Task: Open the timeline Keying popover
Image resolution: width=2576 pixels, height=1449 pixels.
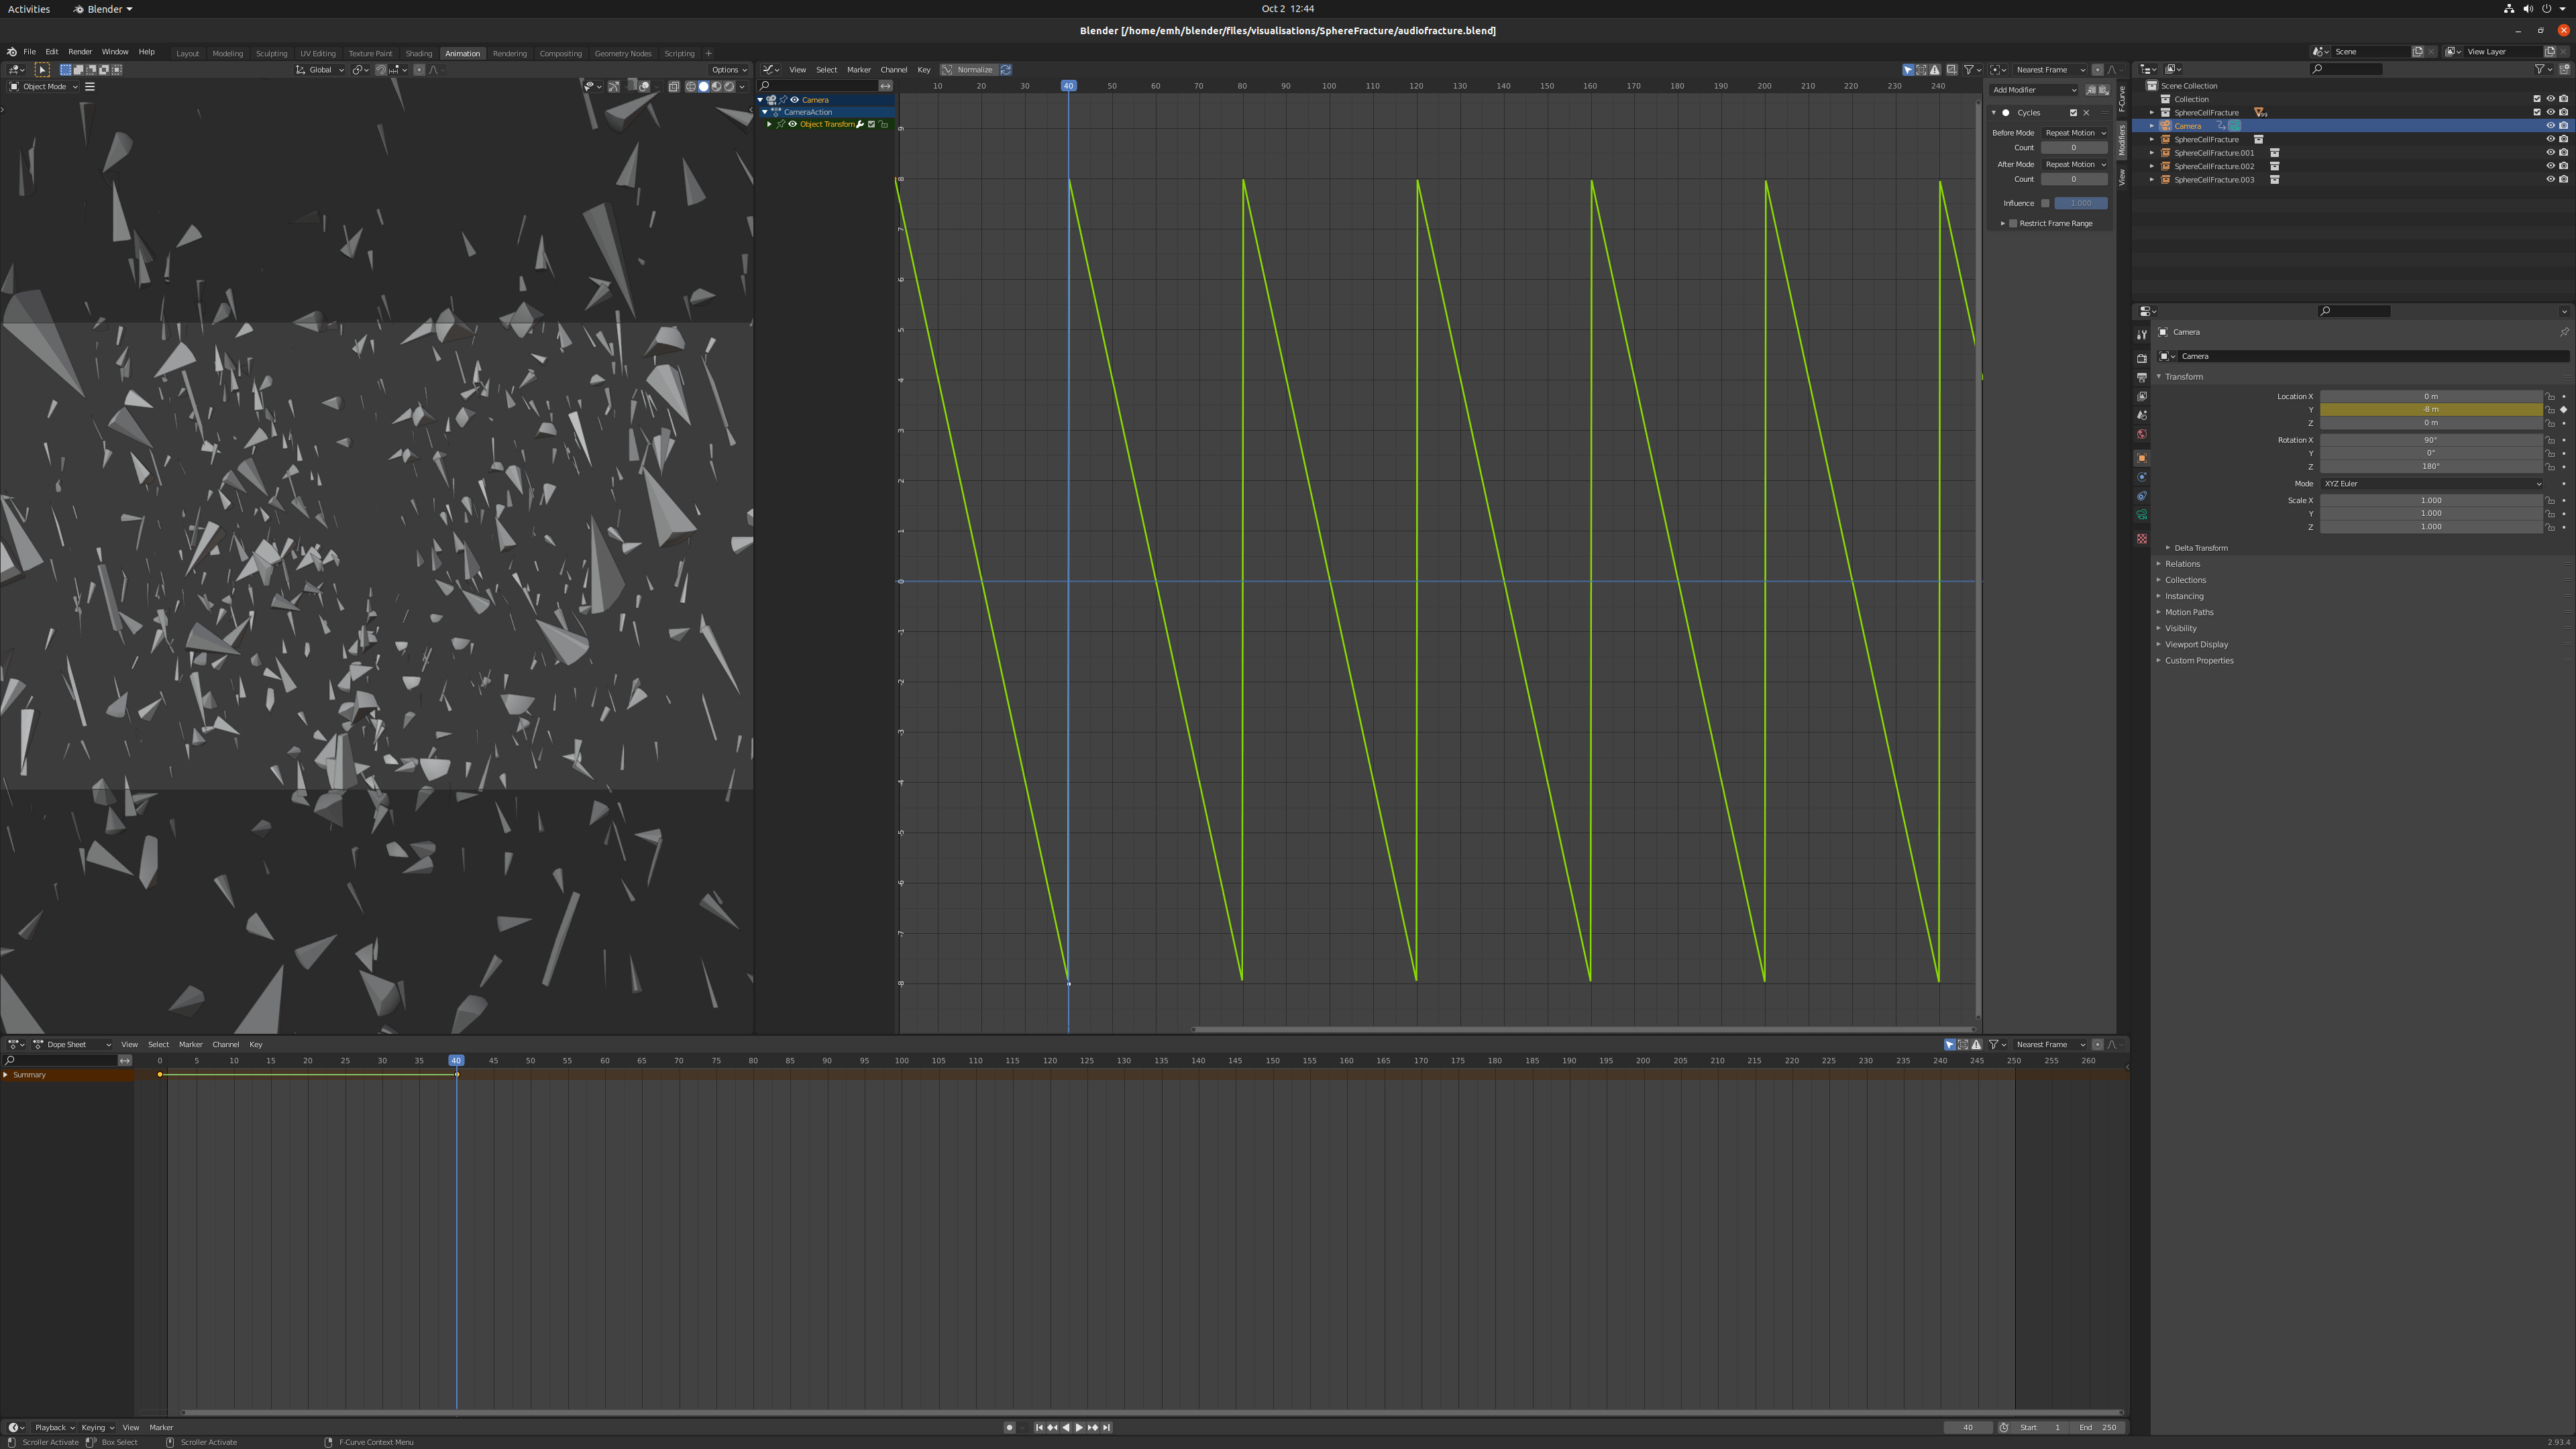Action: [97, 1428]
